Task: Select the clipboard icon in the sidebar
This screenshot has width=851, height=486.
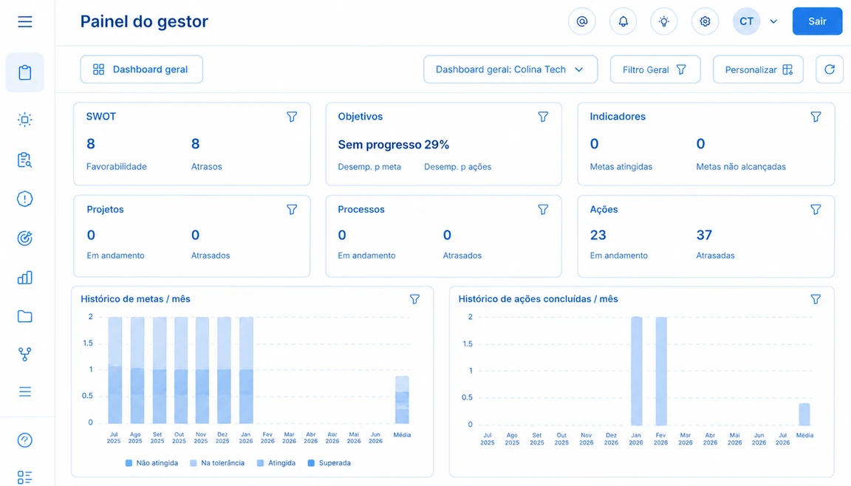Action: [x=25, y=72]
